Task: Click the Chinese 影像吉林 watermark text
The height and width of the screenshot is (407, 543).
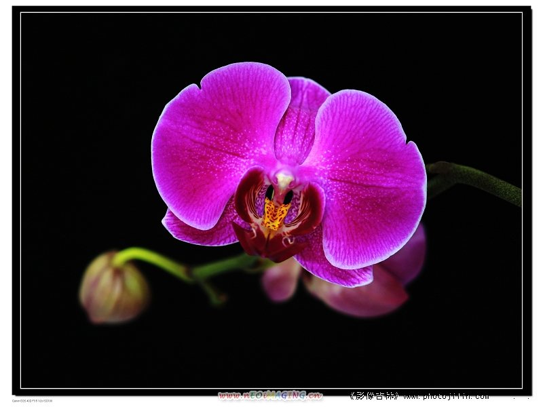Action: 373,396
